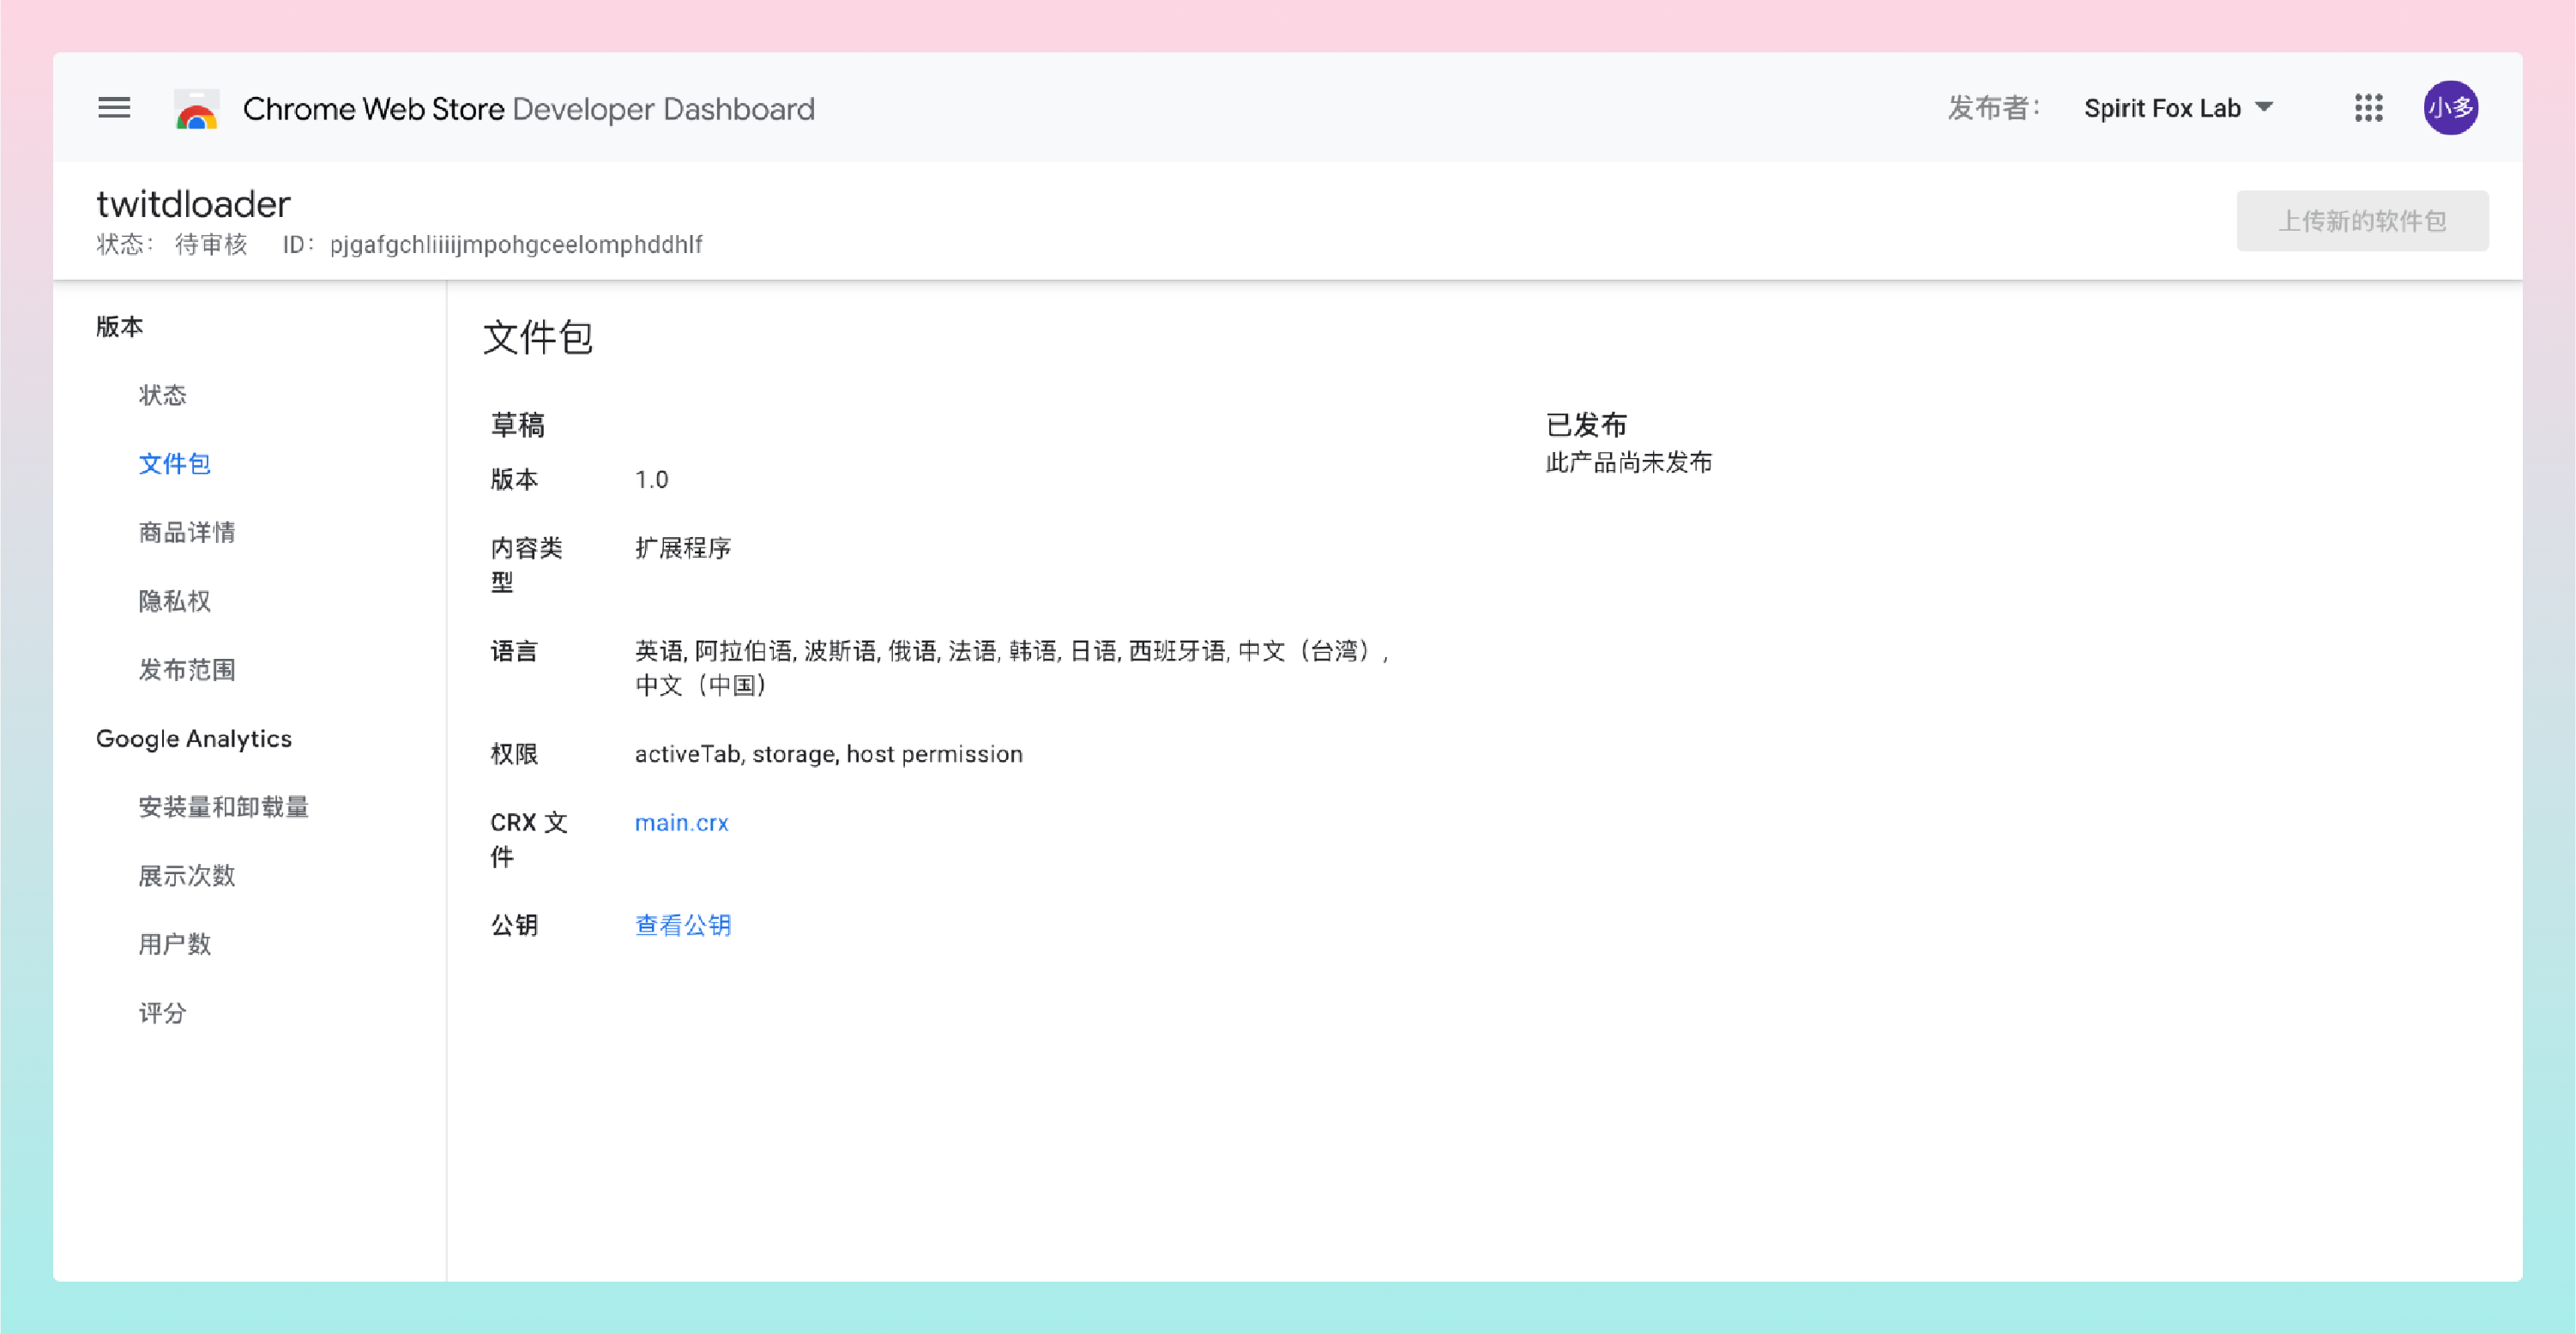The image size is (2576, 1334).
Task: Click the Google Analytics section header
Action: [x=194, y=739]
